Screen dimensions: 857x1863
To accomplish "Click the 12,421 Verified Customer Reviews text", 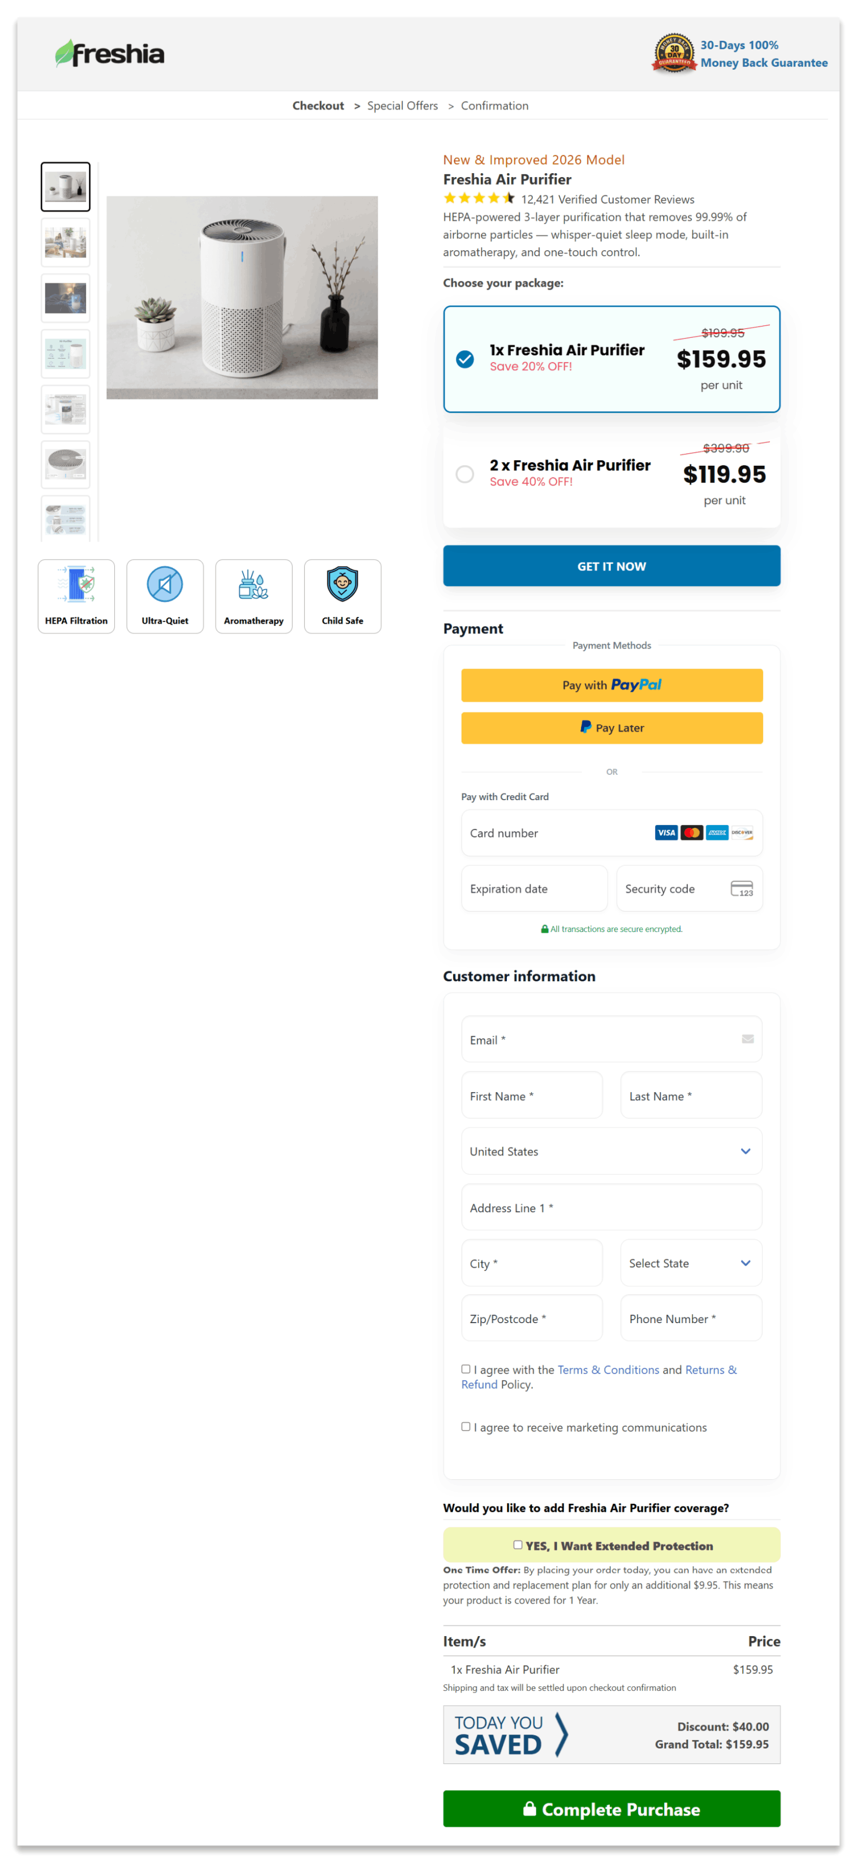I will [x=608, y=200].
